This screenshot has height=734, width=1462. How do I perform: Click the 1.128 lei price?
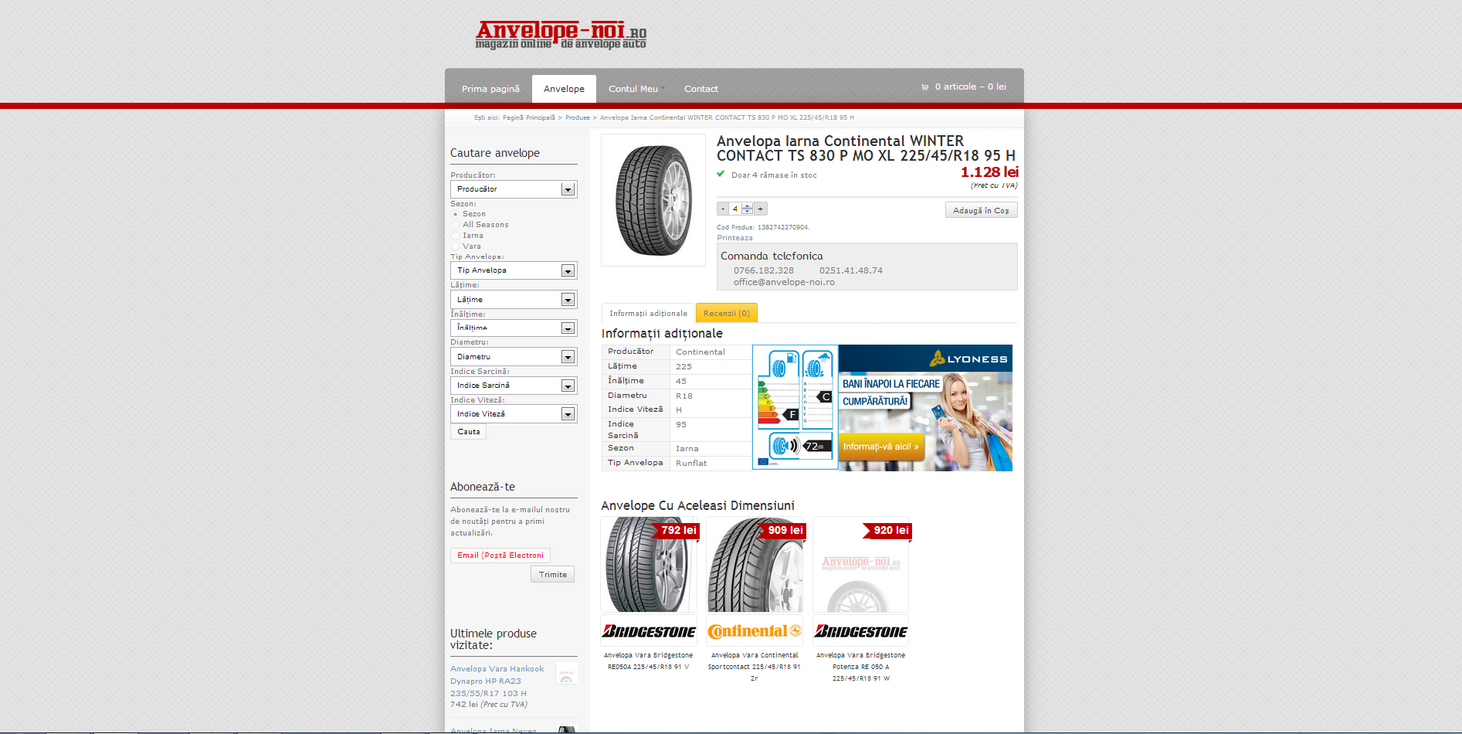989,172
